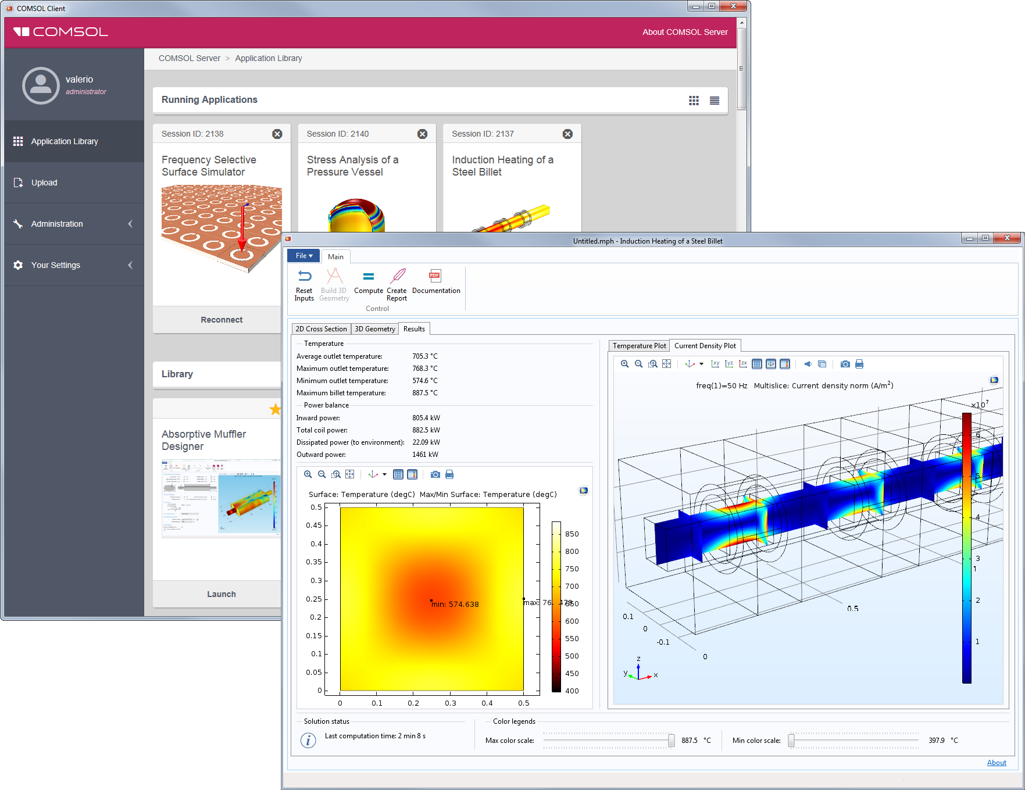Expand the Your Settings sidebar section
1025x790 pixels.
[74, 265]
